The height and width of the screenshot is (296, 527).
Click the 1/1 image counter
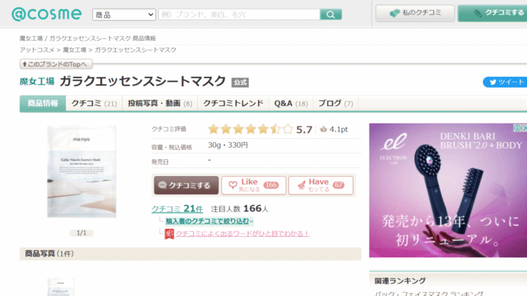[81, 233]
